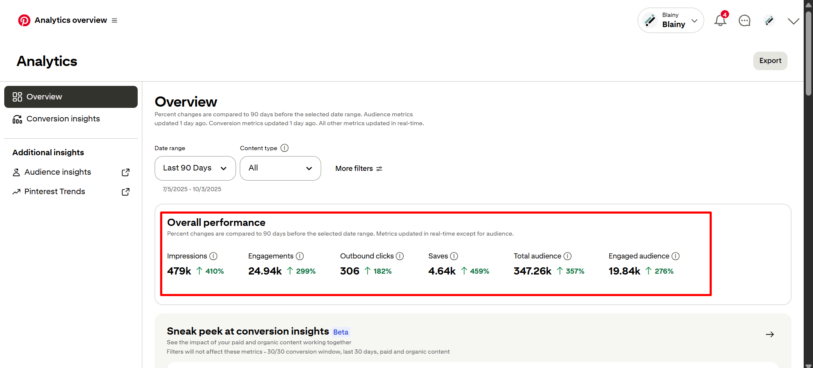Click the Export button
Image resolution: width=813 pixels, height=368 pixels.
(770, 61)
